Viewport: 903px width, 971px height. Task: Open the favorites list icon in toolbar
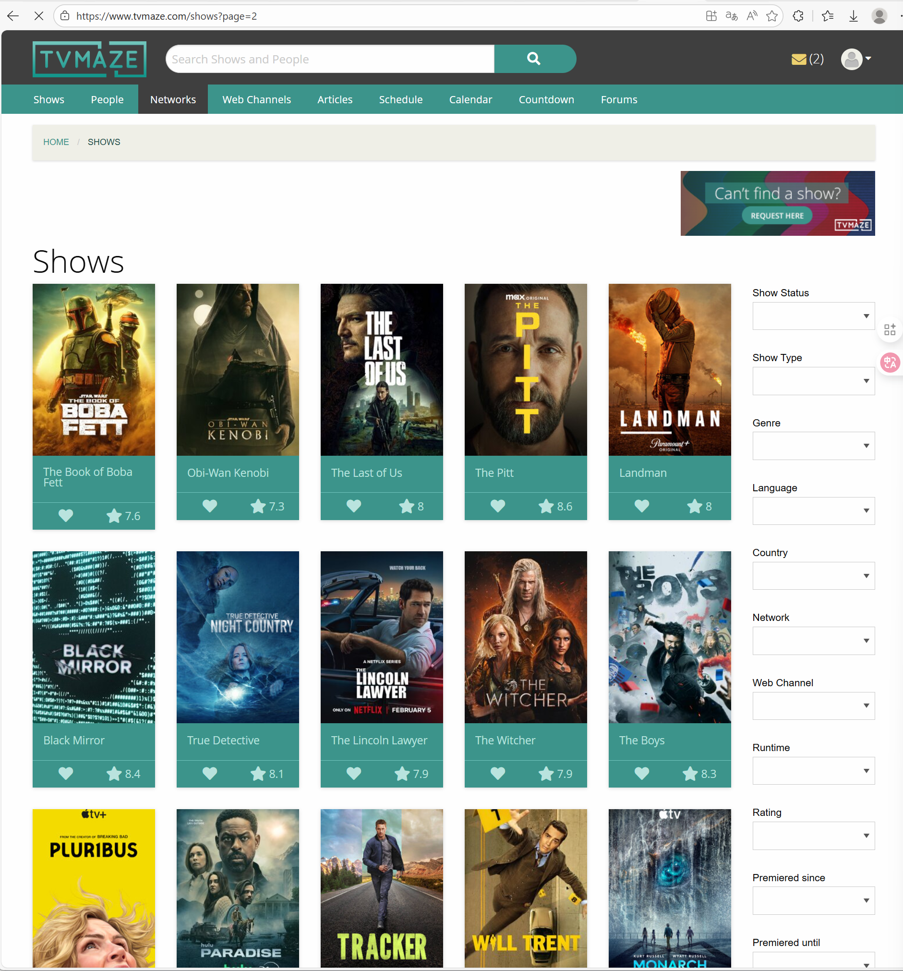(x=828, y=16)
